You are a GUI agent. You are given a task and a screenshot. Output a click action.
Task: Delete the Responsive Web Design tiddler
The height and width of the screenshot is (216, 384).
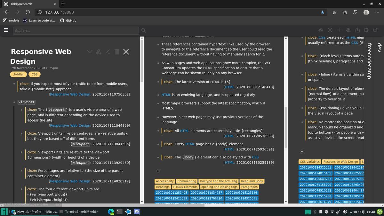click(117, 52)
